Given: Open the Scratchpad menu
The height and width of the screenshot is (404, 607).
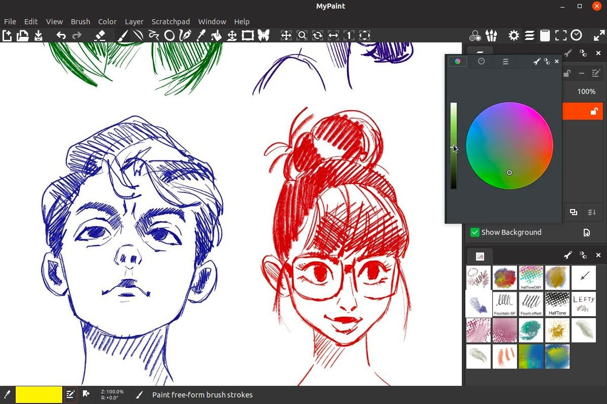Looking at the screenshot, I should click(x=170, y=22).
